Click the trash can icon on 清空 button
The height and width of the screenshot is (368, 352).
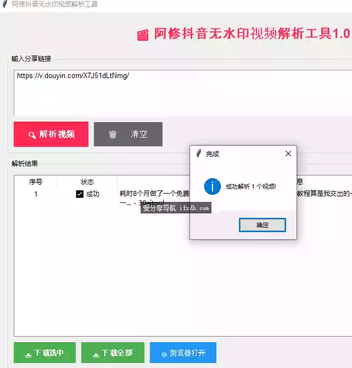(x=113, y=134)
